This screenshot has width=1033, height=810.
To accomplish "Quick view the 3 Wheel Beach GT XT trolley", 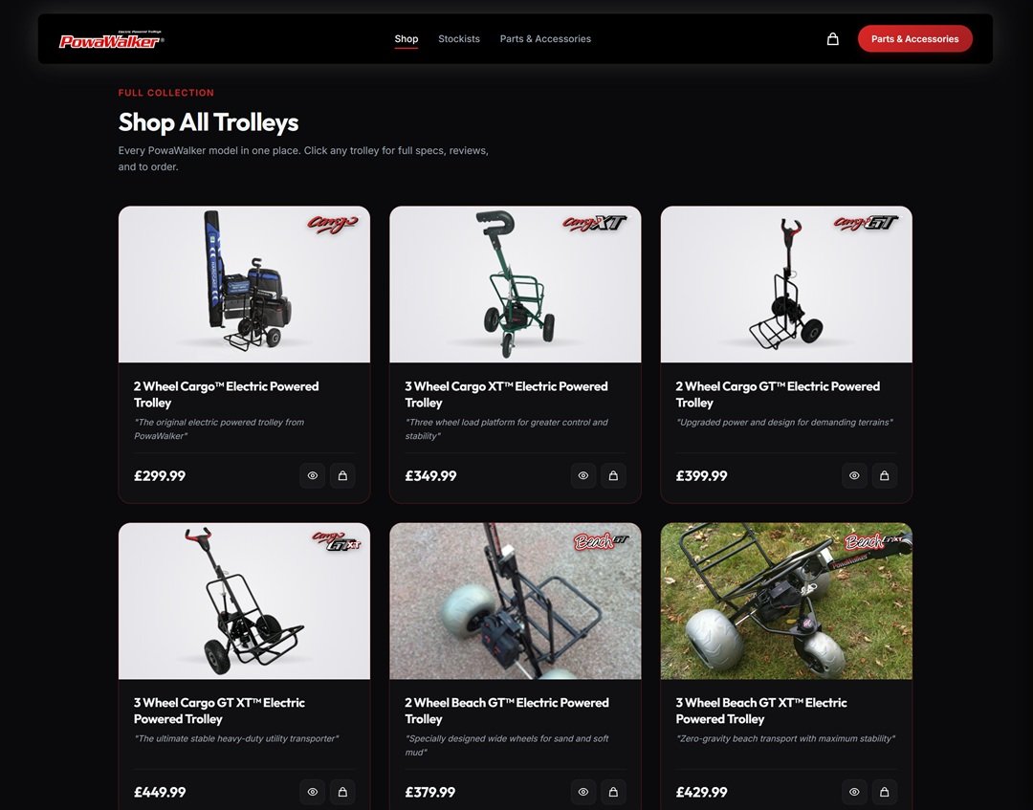I will click(854, 792).
